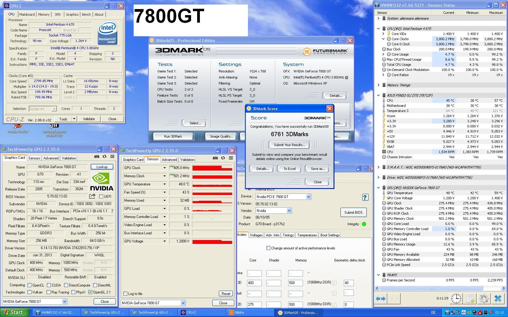Click Run 3DMark button
This screenshot has width=508, height=317.
coord(173,136)
